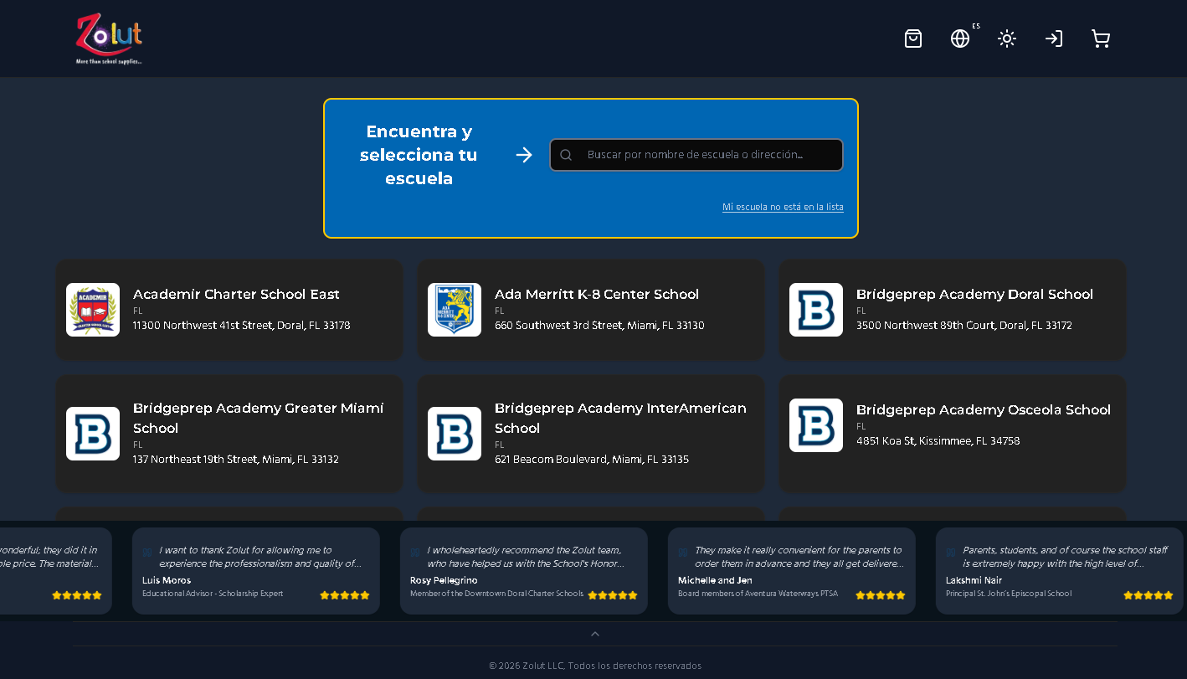The width and height of the screenshot is (1187, 679).
Task: Select the Academir Charter School East logo
Action: [x=93, y=310]
